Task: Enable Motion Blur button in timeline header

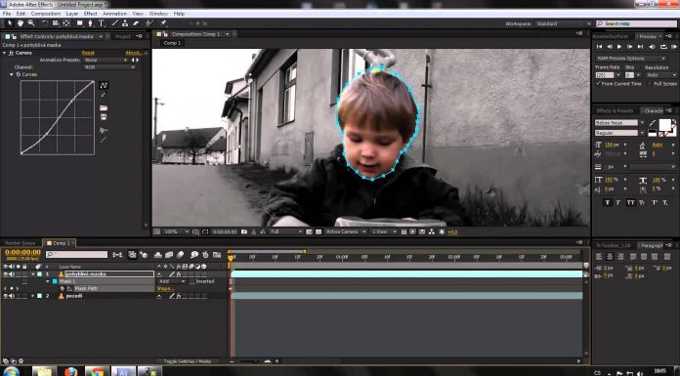Action: [181, 255]
